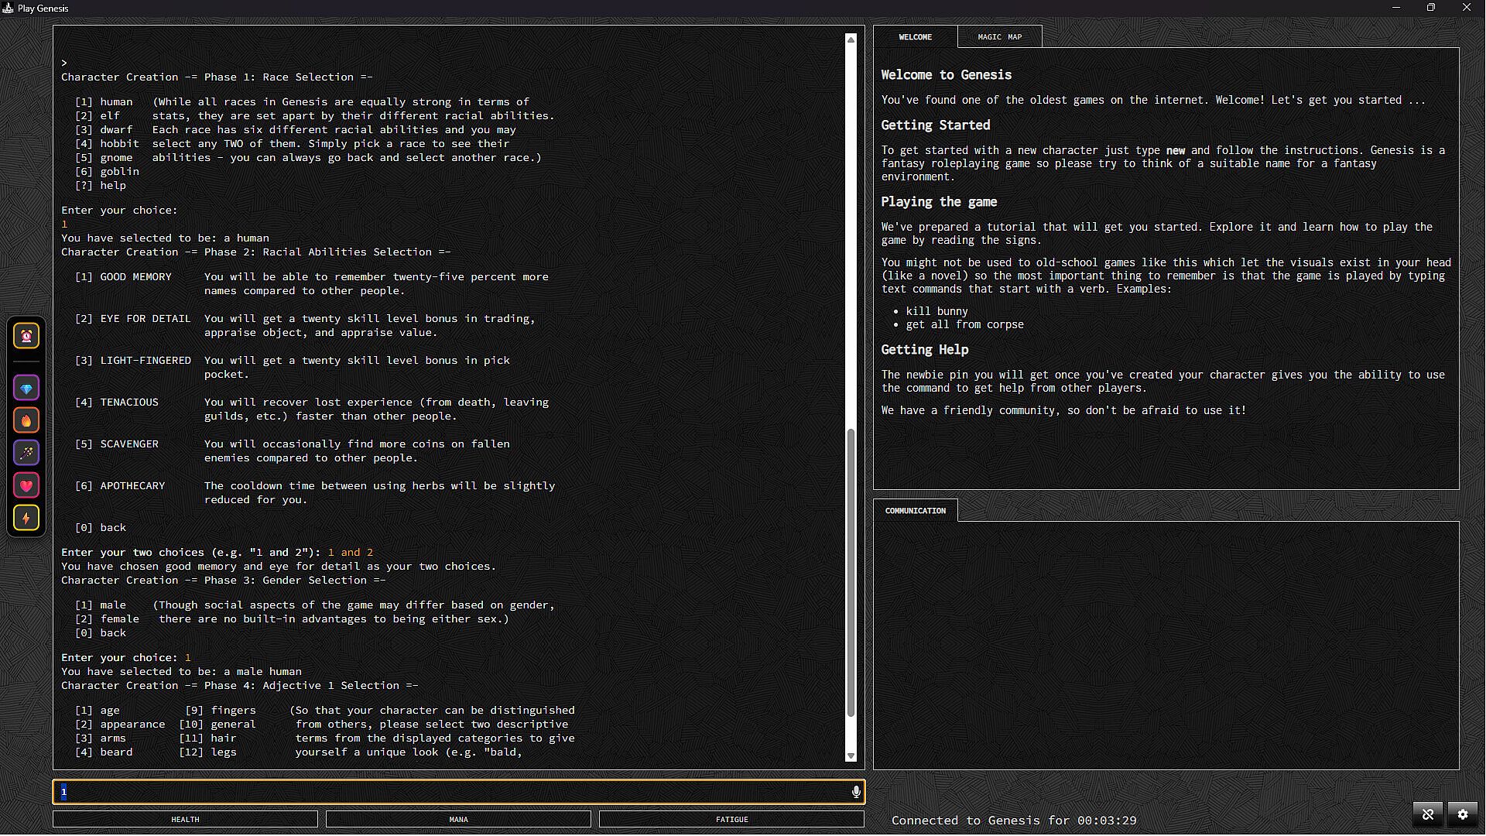Click the fire flame icon

26,421
